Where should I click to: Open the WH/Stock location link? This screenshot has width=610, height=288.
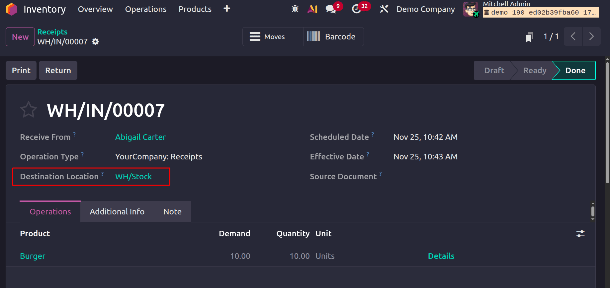click(133, 176)
